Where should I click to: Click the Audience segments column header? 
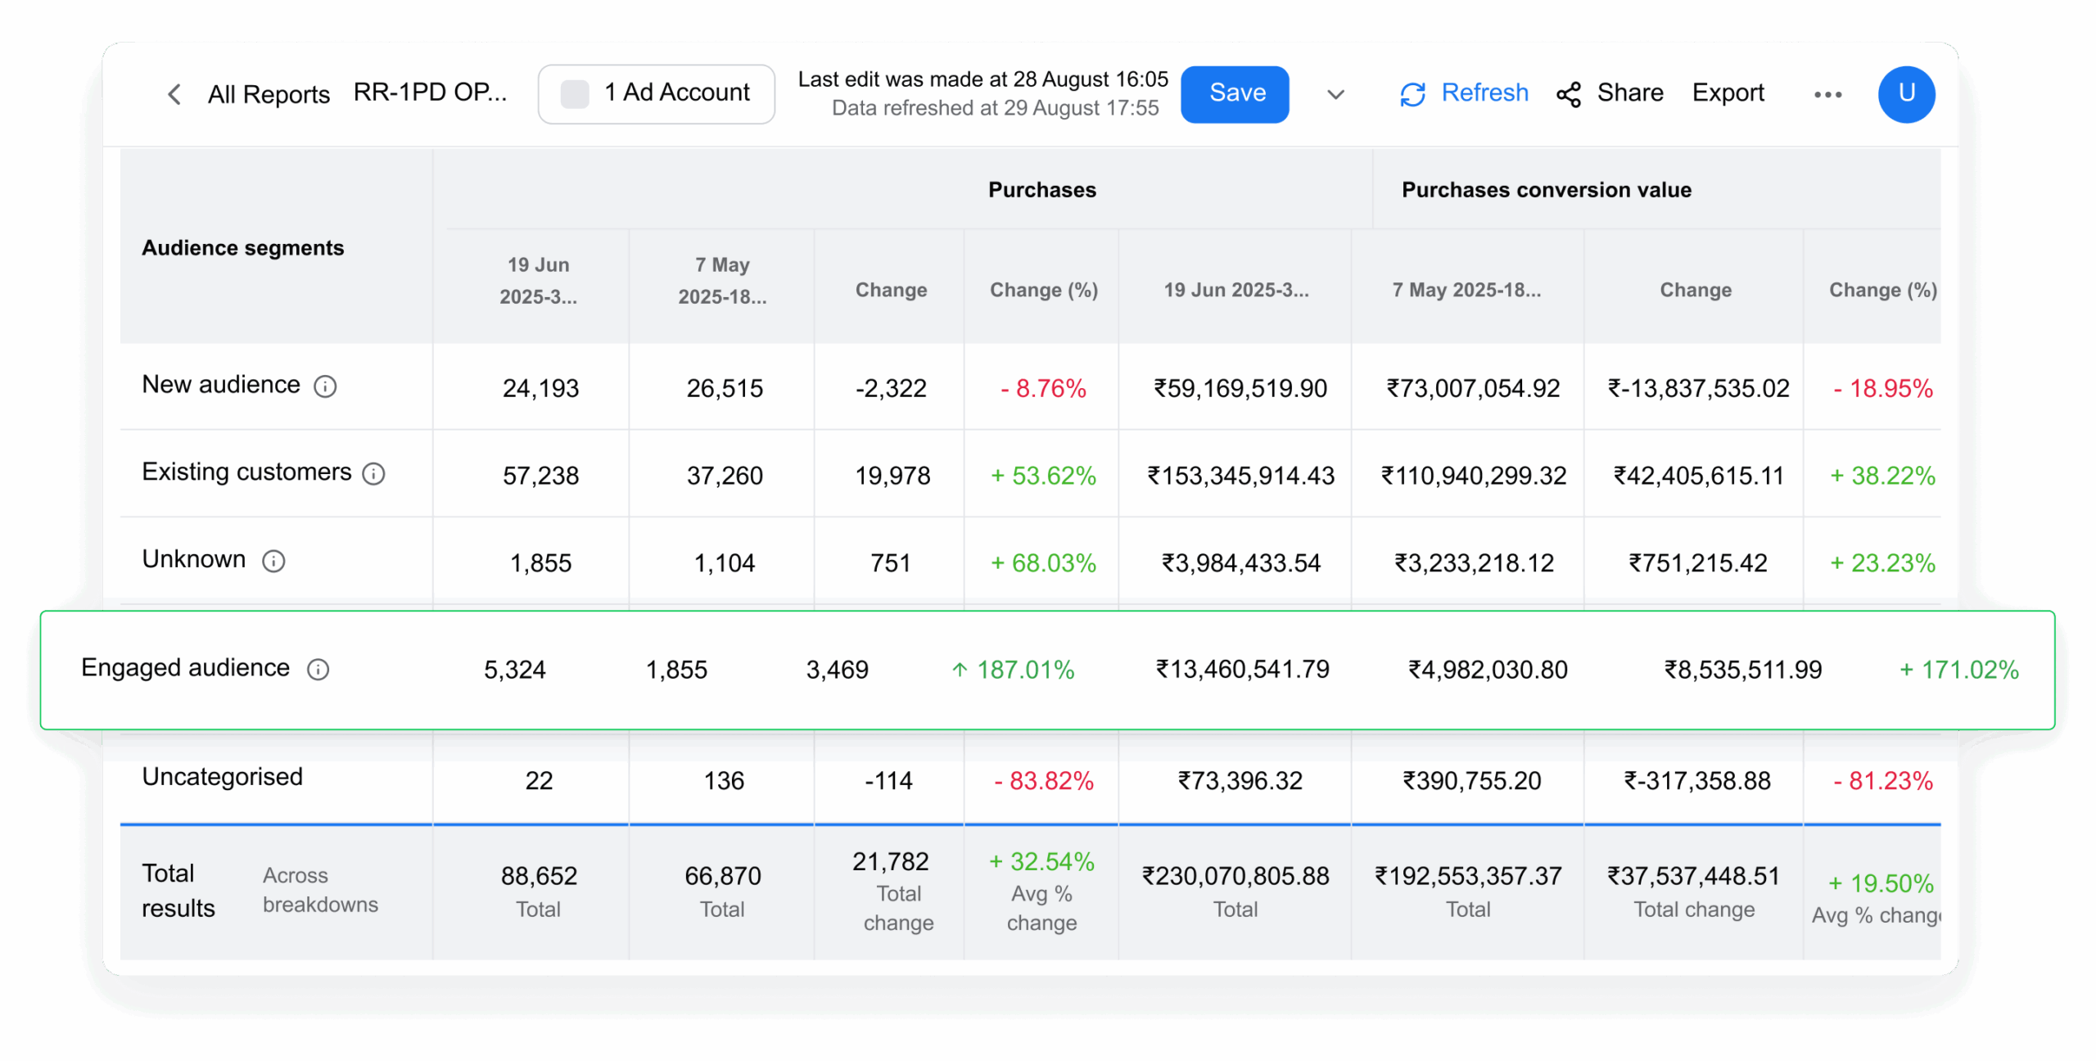coord(242,248)
